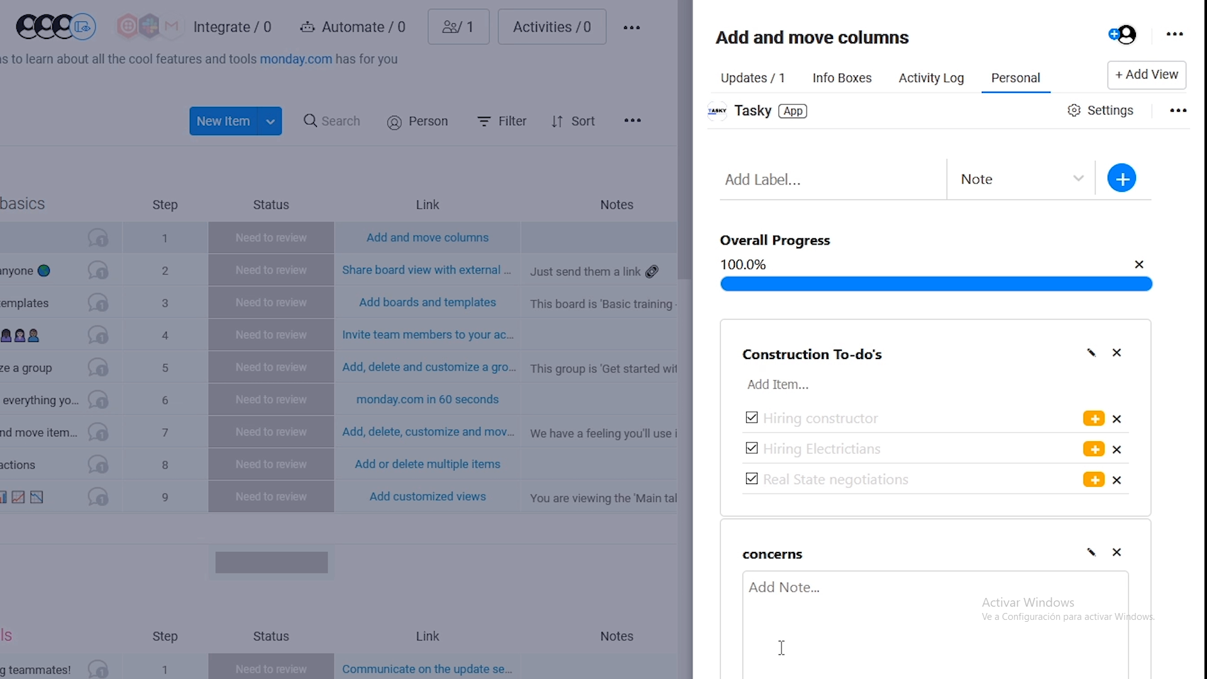Dismiss the Overall Progress bar
The image size is (1207, 679).
(x=1138, y=265)
